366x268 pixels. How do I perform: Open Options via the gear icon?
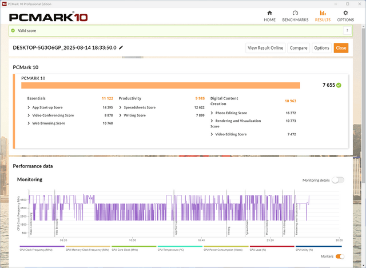coord(345,13)
